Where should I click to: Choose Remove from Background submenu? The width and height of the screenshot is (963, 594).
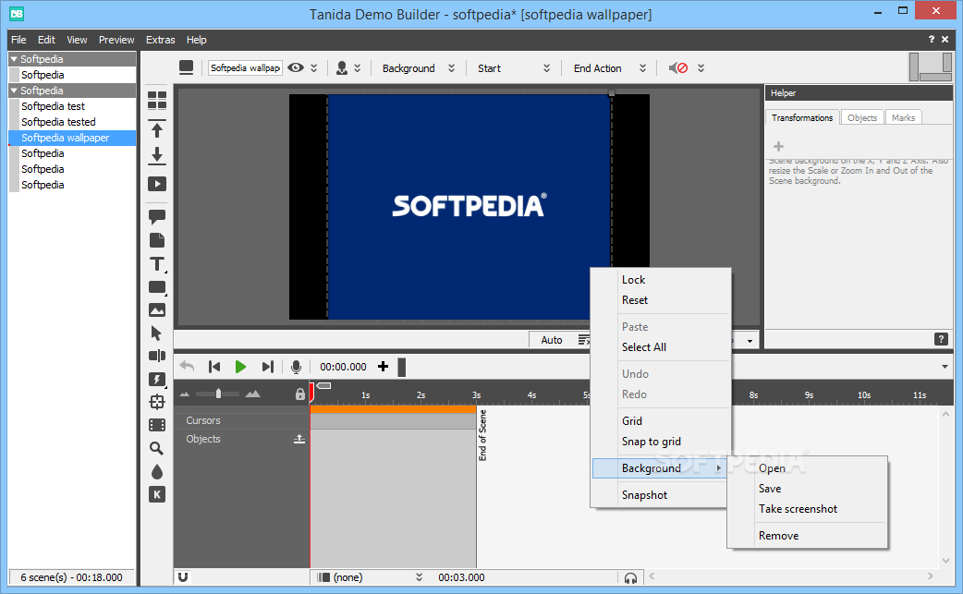(x=778, y=536)
